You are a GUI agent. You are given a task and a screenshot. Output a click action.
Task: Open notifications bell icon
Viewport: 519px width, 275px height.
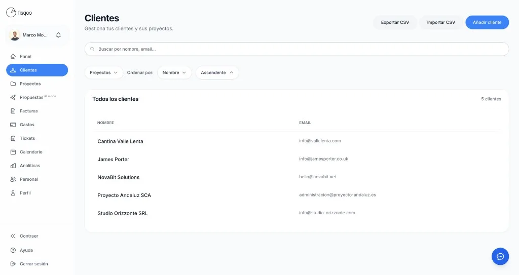(x=58, y=35)
